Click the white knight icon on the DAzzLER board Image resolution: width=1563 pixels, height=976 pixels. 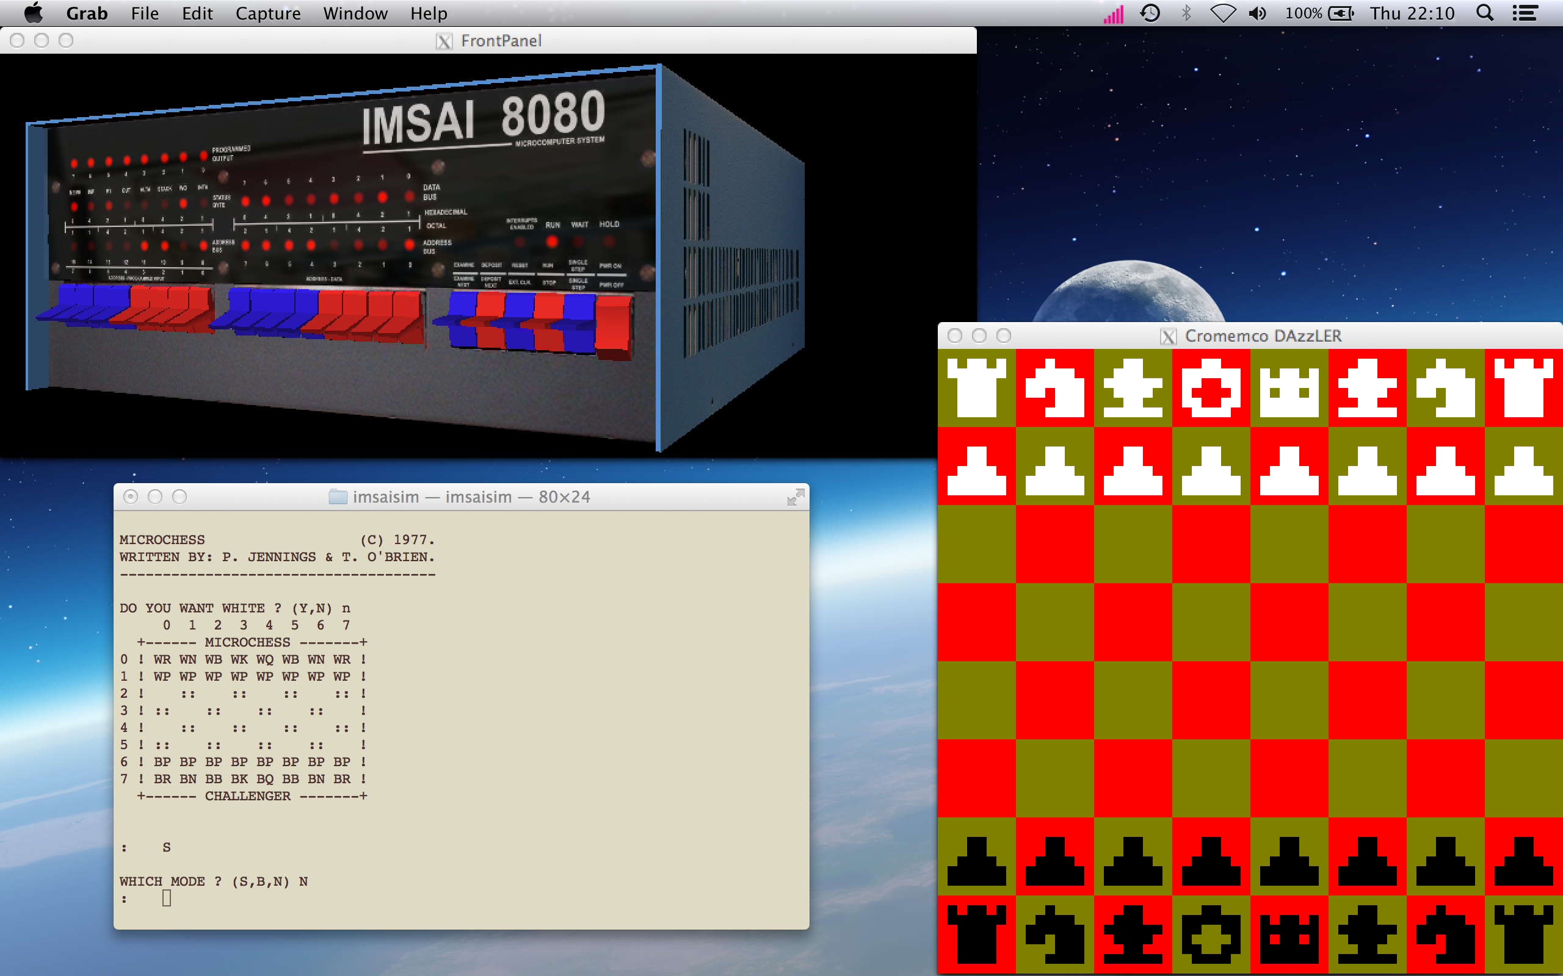[x=1056, y=387]
